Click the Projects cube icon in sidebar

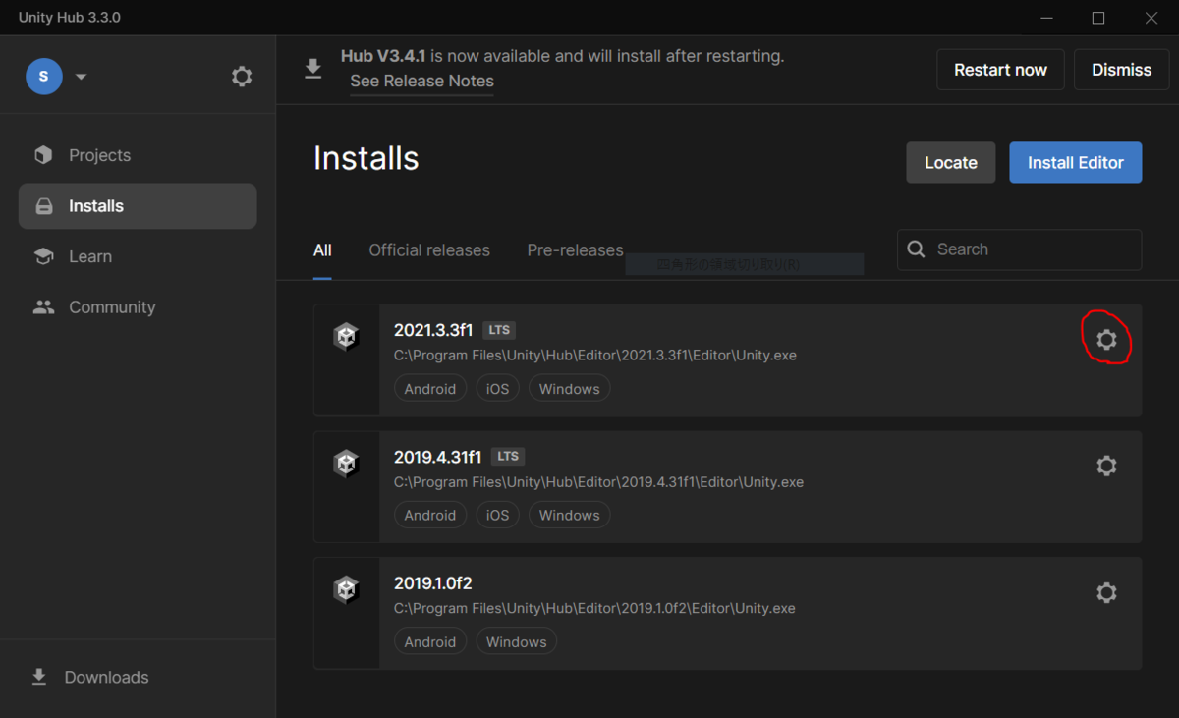click(43, 155)
